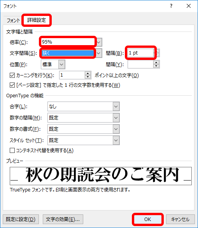Expand the 数字の間隔 dropdown
Image resolution: width=198 pixels, height=228 pixels.
116,118
